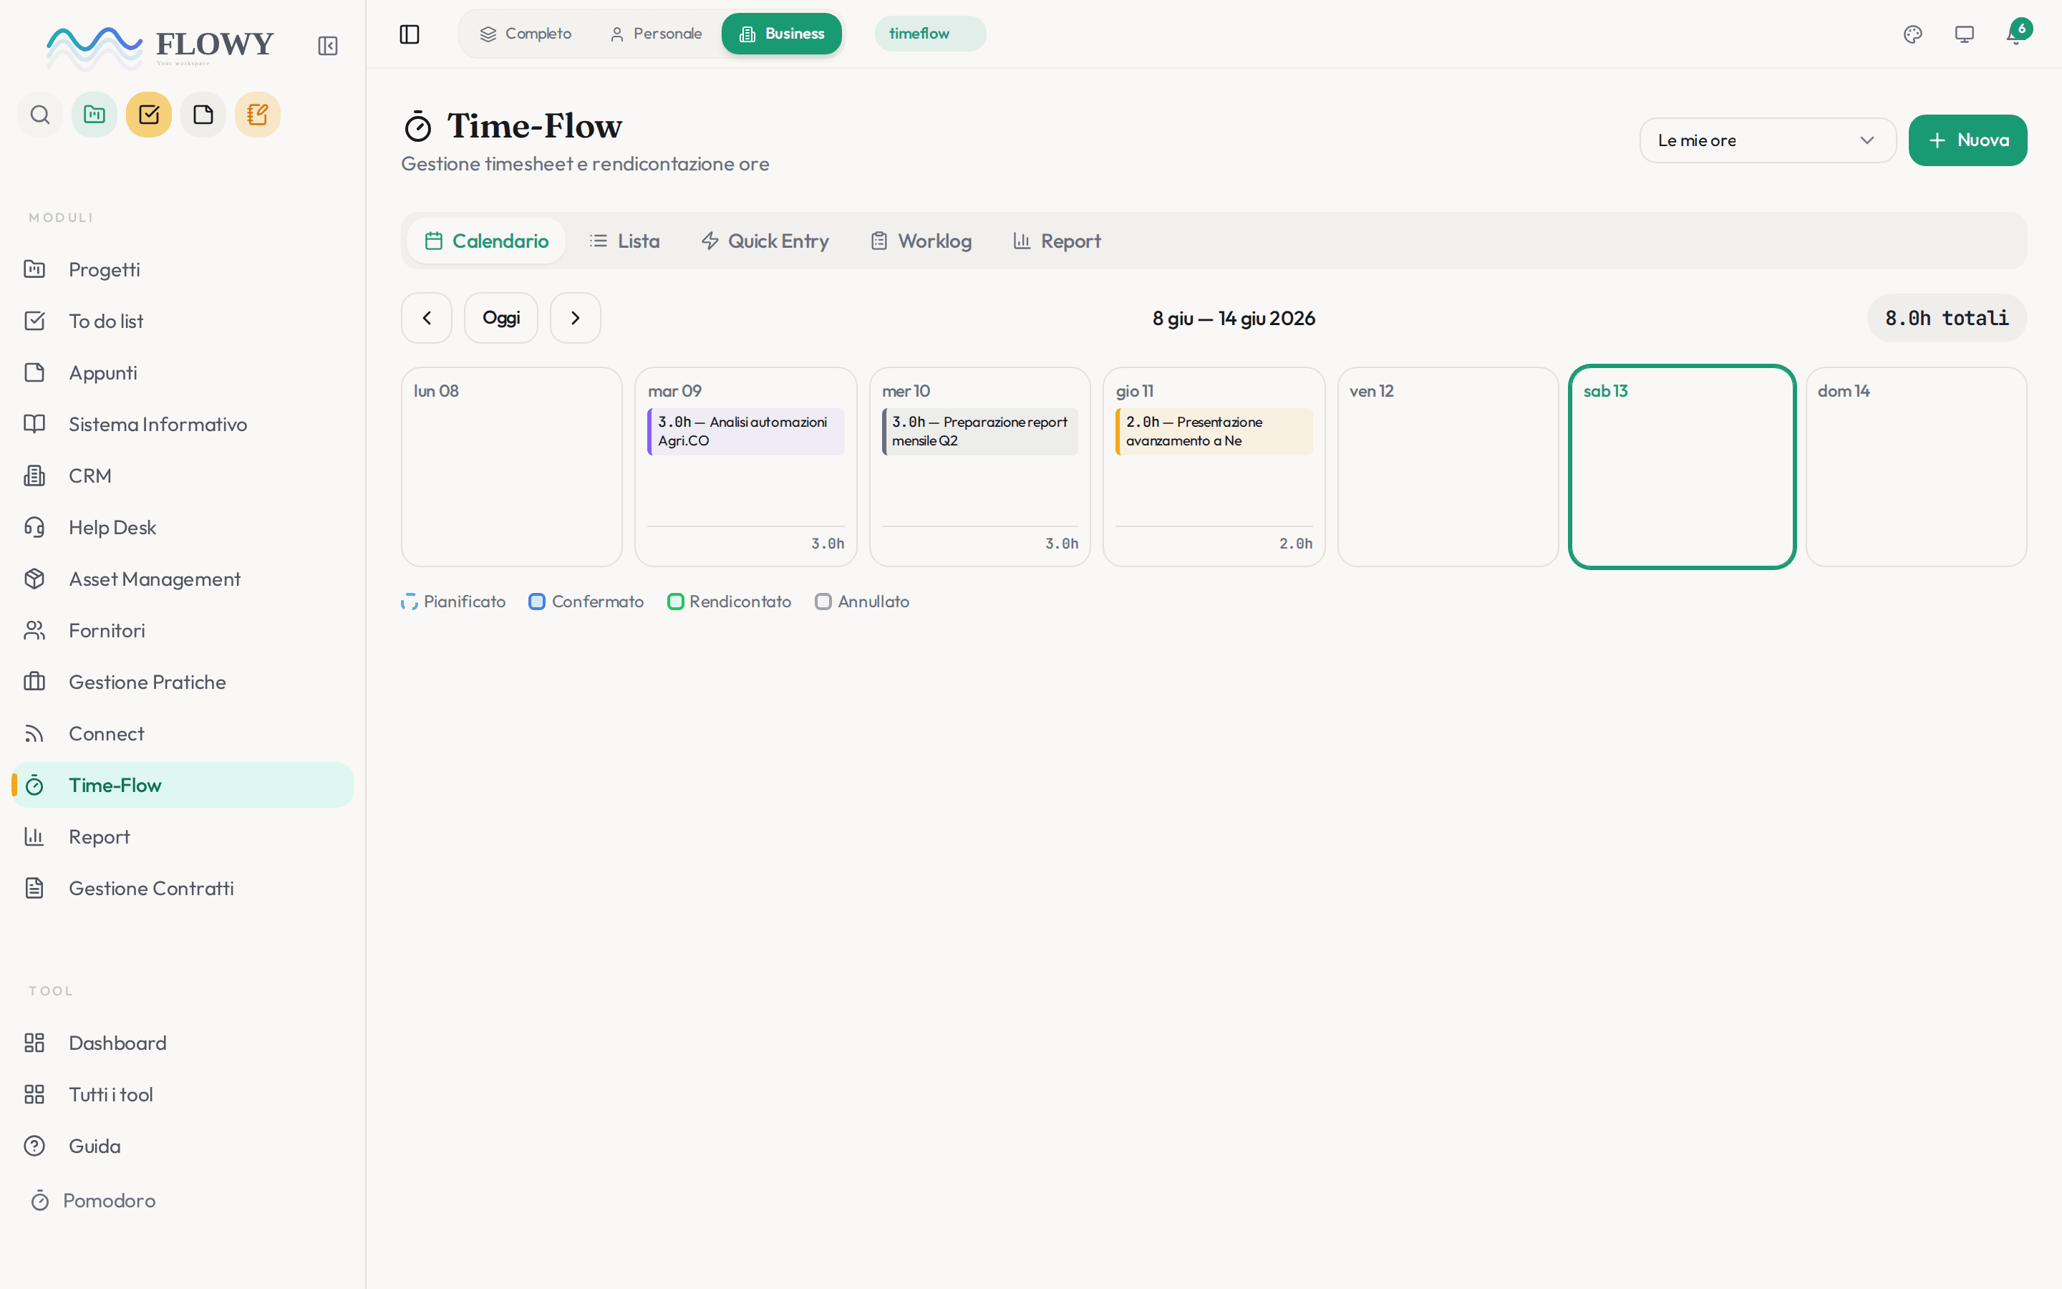Switch to the Quick Entry tab

click(765, 241)
